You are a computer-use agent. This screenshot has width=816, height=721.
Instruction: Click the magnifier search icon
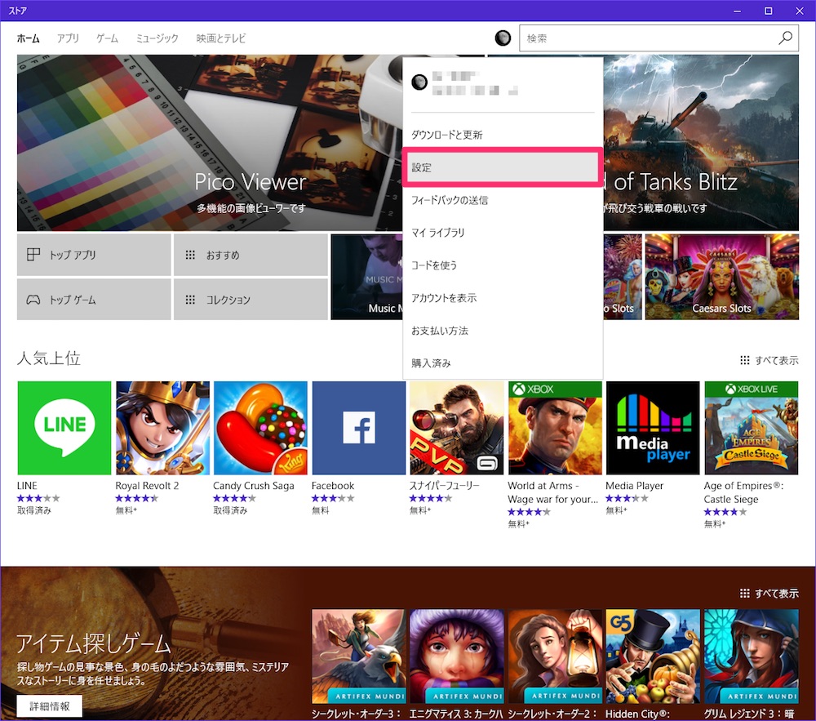[785, 38]
